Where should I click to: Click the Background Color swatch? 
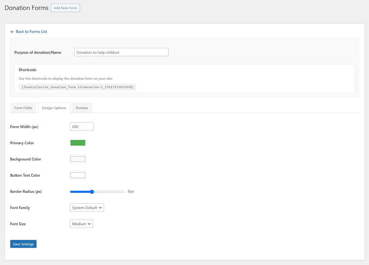[78, 159]
